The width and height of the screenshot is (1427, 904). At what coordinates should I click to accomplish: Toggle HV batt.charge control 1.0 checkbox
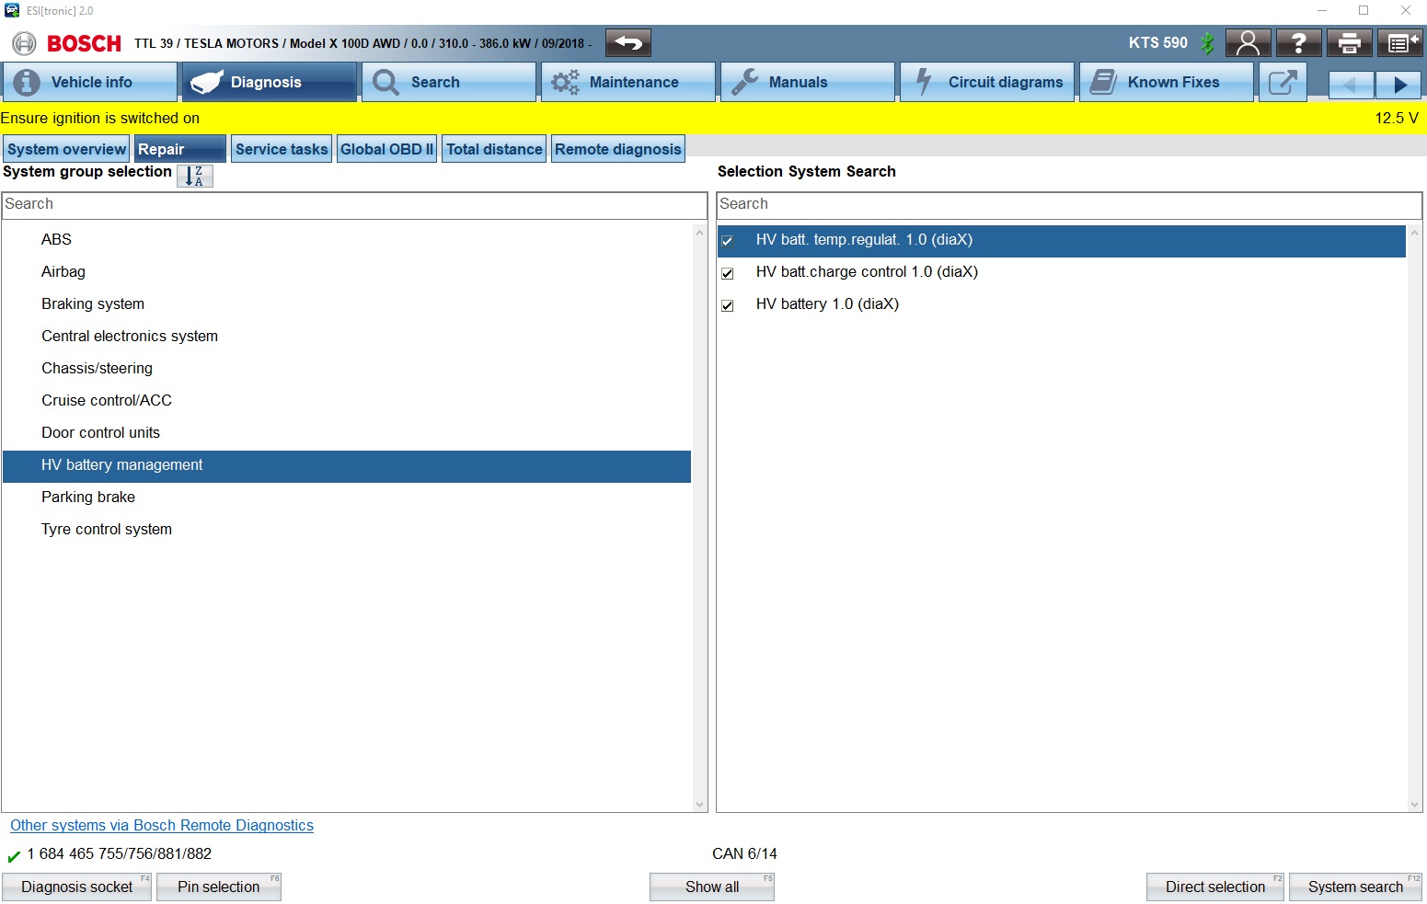tap(728, 273)
